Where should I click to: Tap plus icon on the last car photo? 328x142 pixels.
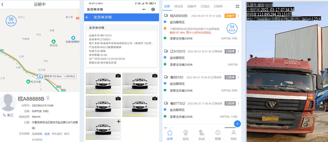point(119,121)
